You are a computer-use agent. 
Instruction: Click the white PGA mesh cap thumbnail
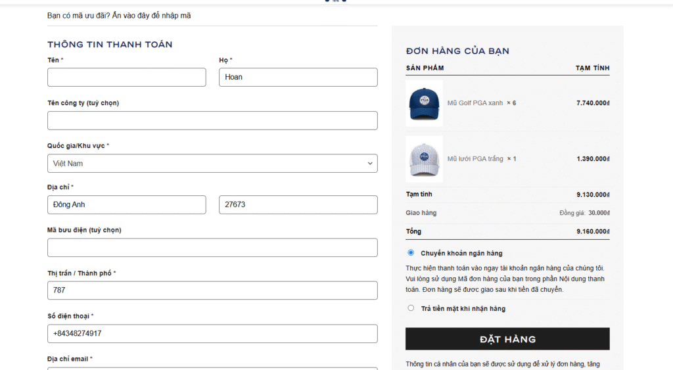pos(424,159)
